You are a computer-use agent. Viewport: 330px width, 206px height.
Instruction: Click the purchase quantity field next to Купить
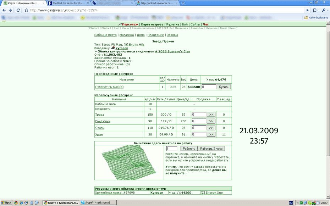click(x=209, y=87)
